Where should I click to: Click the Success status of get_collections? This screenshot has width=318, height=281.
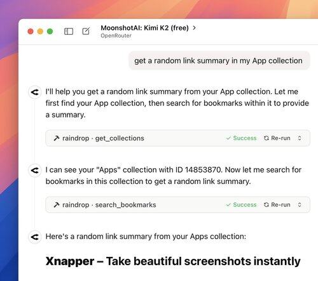pos(241,138)
